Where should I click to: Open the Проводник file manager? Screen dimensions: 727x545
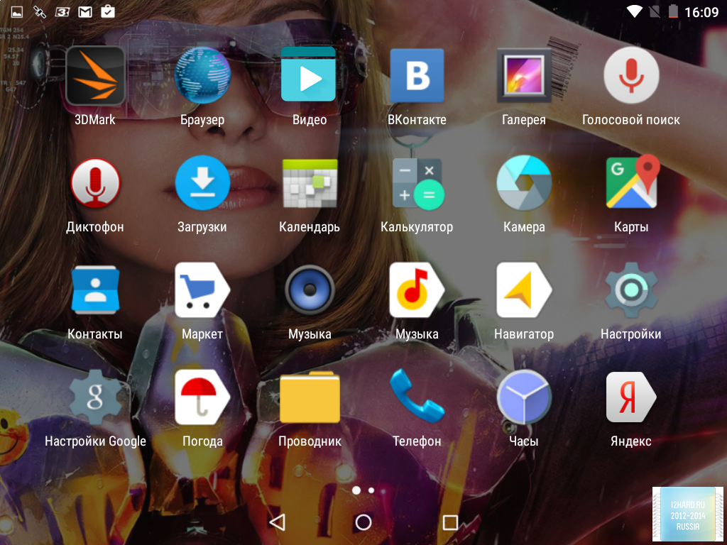pyautogui.click(x=310, y=397)
